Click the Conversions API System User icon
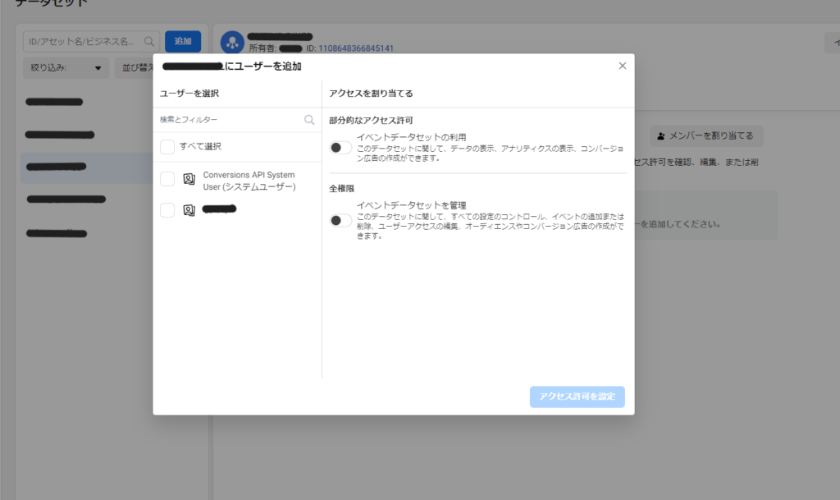The width and height of the screenshot is (840, 500). pos(189,179)
